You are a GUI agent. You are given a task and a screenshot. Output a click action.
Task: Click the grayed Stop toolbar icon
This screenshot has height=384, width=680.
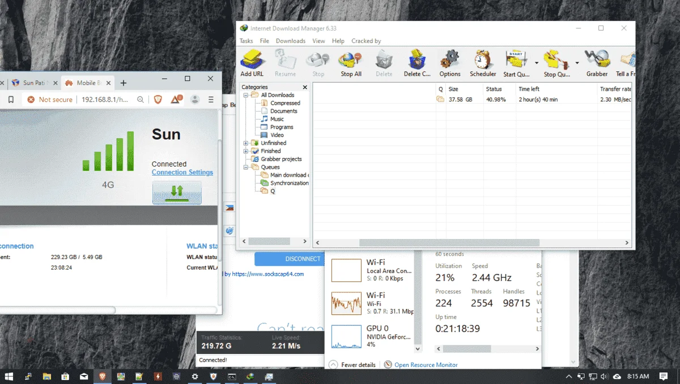pyautogui.click(x=318, y=62)
